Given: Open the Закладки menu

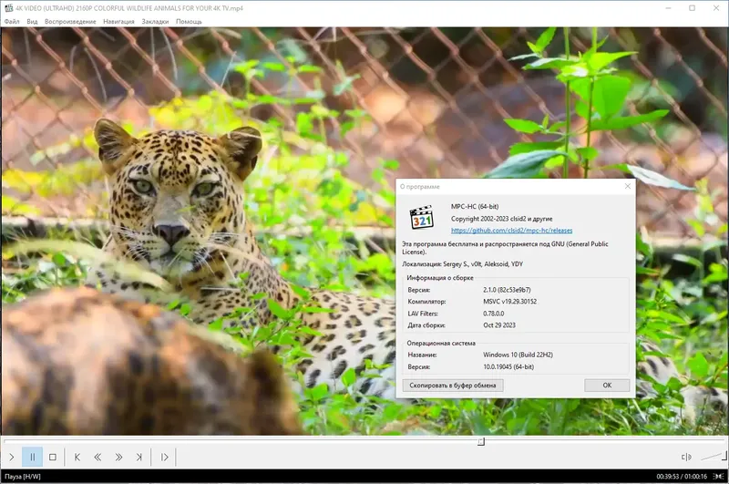Looking at the screenshot, I should click(x=155, y=21).
